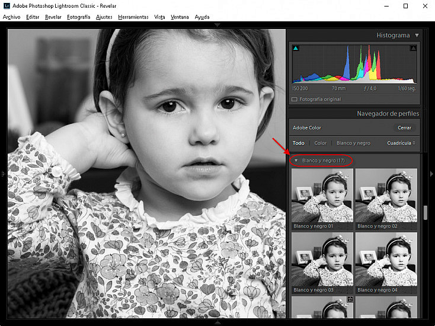The image size is (435, 326).
Task: Close the Lightroom window
Action: 425,6
